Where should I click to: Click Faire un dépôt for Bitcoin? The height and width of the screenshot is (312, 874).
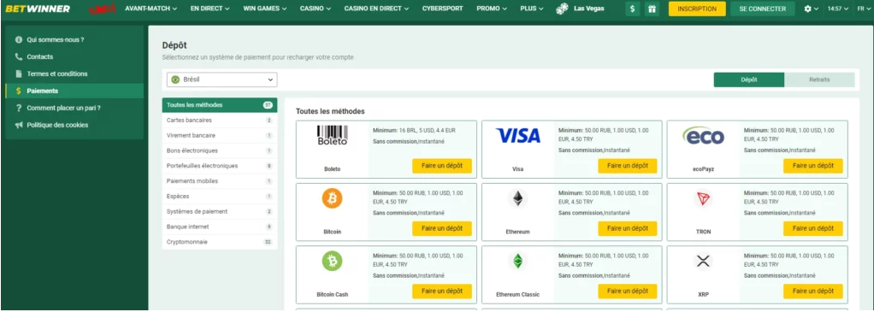[x=442, y=228]
